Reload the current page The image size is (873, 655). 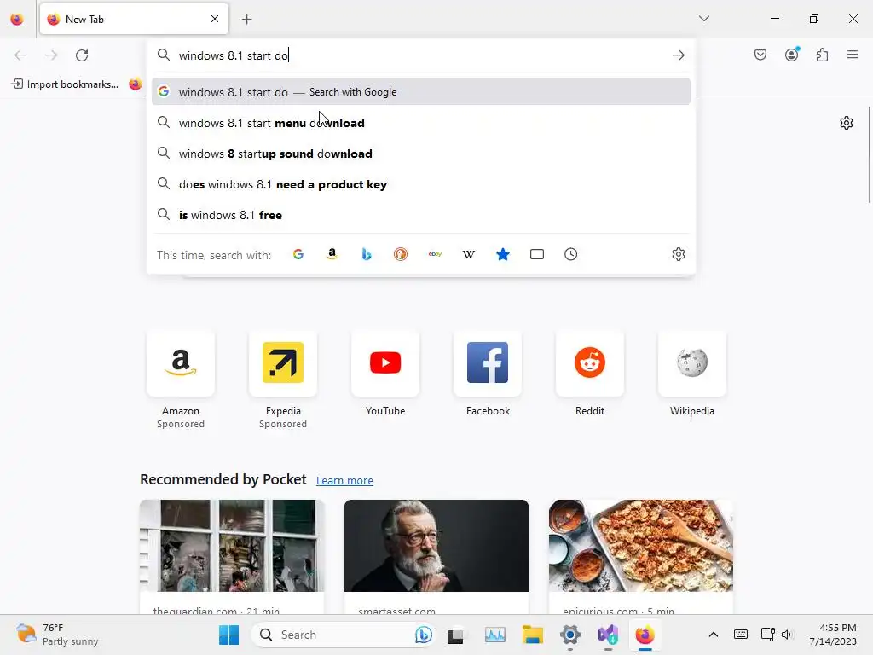[x=82, y=55]
